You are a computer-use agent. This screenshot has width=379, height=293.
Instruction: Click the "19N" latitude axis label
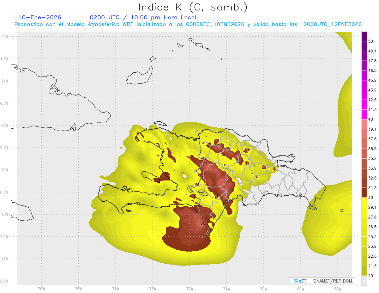tap(5, 170)
